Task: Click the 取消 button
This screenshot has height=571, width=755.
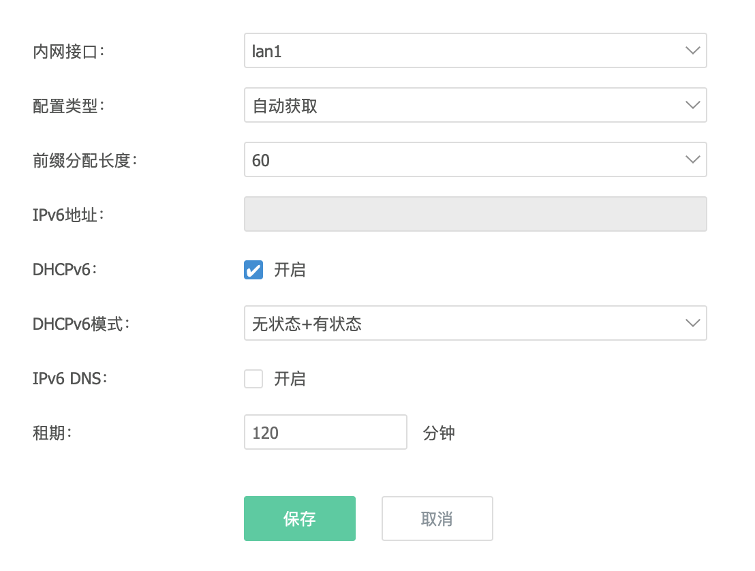Action: click(437, 518)
